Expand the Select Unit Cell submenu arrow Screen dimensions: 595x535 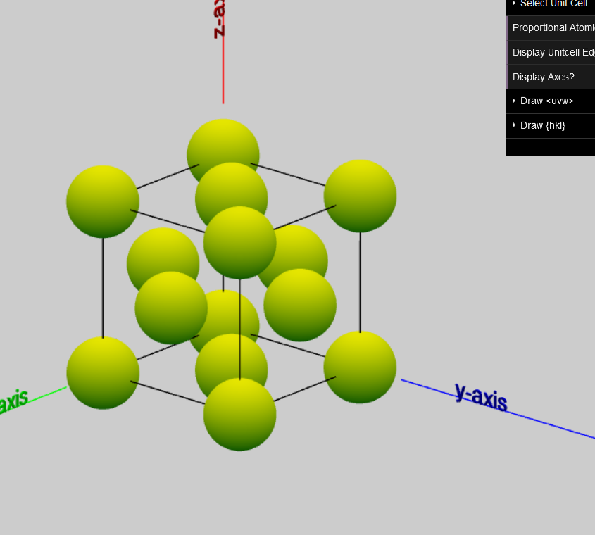pyautogui.click(x=513, y=4)
